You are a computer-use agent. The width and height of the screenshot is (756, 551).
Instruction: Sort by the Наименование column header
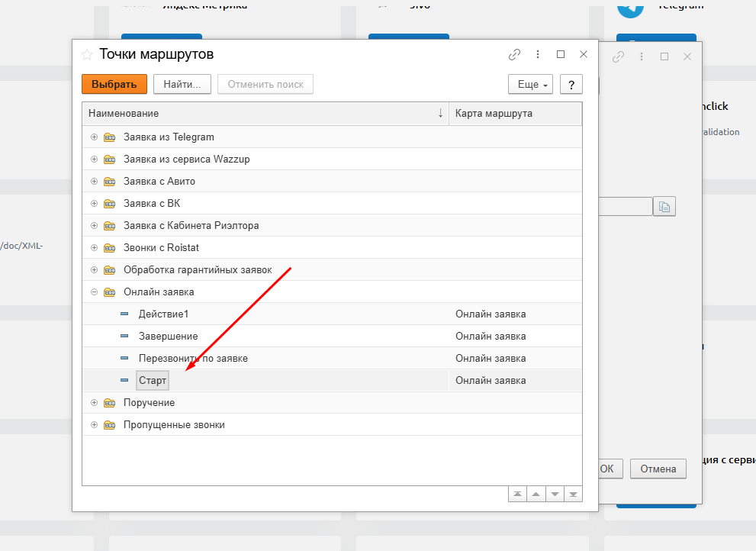259,114
